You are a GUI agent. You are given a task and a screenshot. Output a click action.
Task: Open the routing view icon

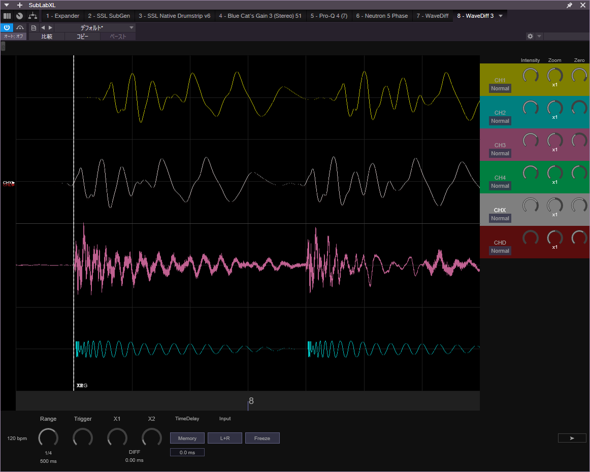click(32, 16)
